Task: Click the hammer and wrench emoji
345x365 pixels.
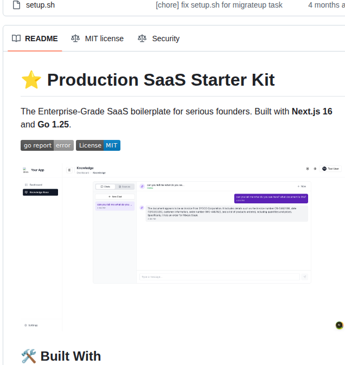Action: pyautogui.click(x=29, y=356)
